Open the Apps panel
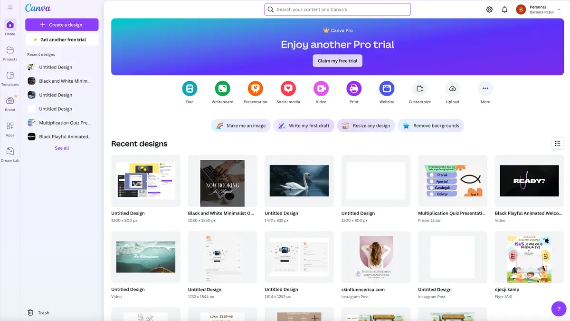This screenshot has height=321, width=570. pos(10,128)
